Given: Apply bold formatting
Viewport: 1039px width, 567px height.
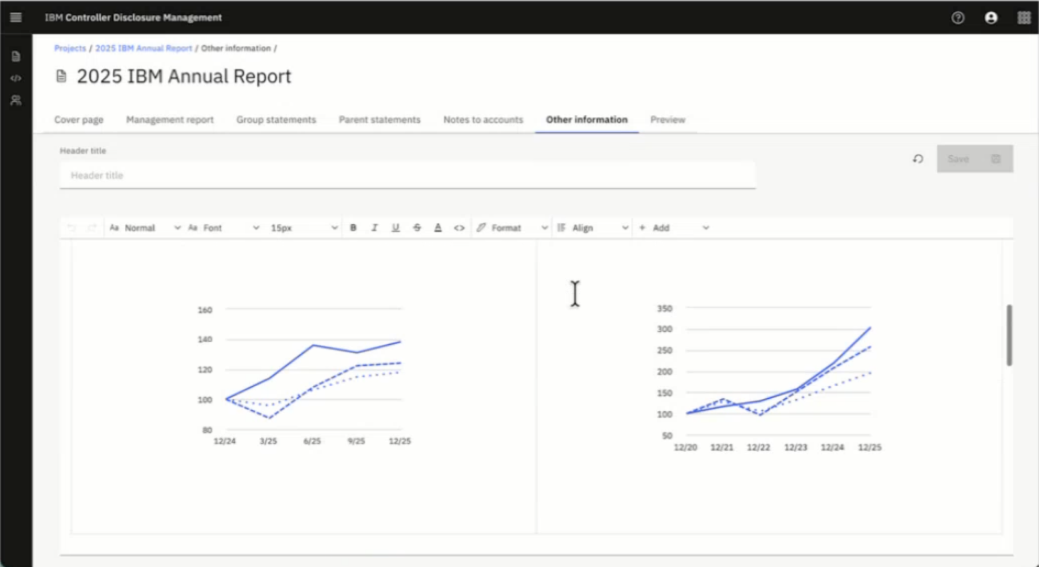Looking at the screenshot, I should coord(353,228).
